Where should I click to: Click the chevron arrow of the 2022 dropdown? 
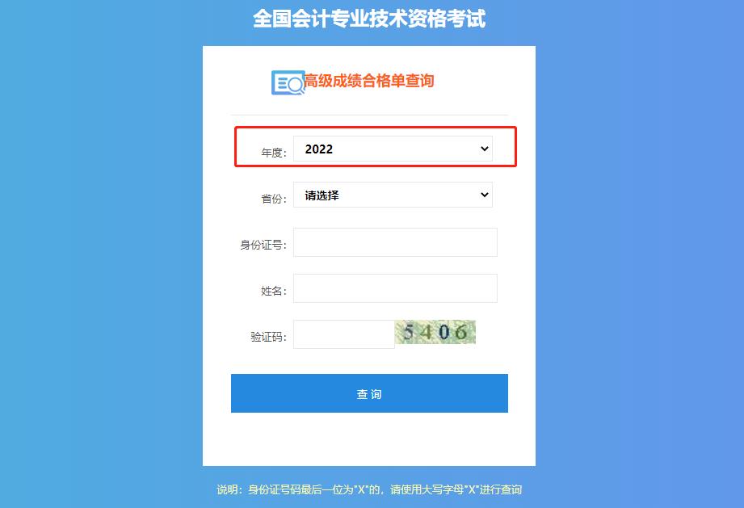[x=484, y=149]
